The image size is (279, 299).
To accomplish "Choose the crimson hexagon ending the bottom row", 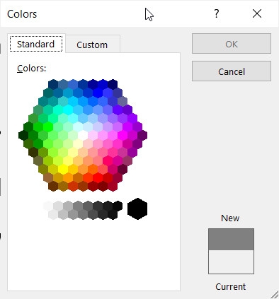I will tap(113, 186).
